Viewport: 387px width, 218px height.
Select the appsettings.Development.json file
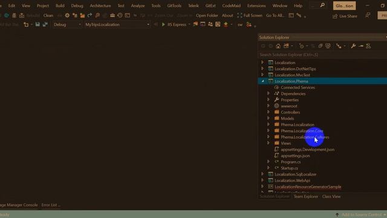pos(308,150)
